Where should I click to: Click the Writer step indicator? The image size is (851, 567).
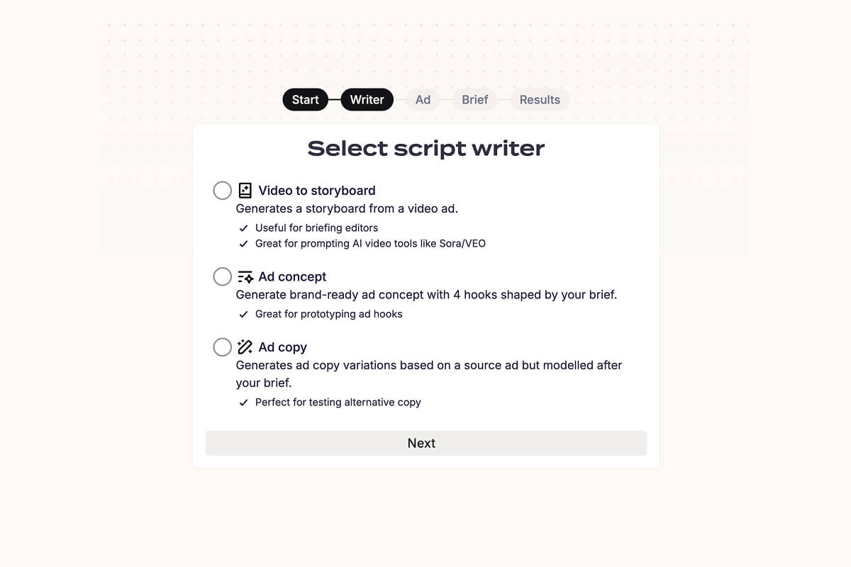coord(367,99)
